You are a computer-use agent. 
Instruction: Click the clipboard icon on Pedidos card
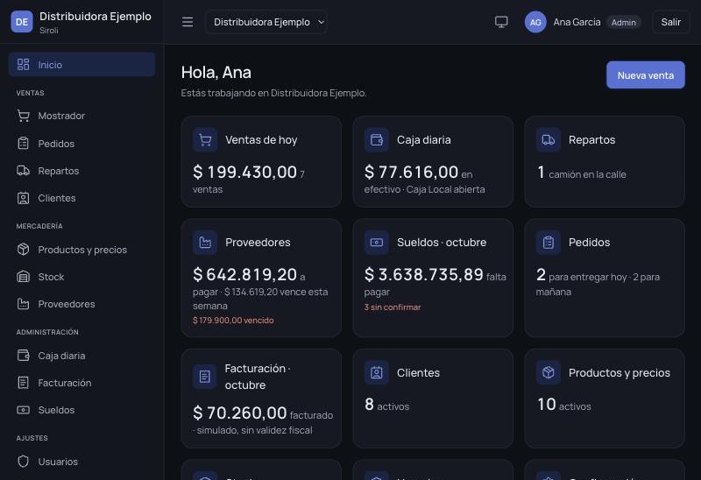point(549,243)
